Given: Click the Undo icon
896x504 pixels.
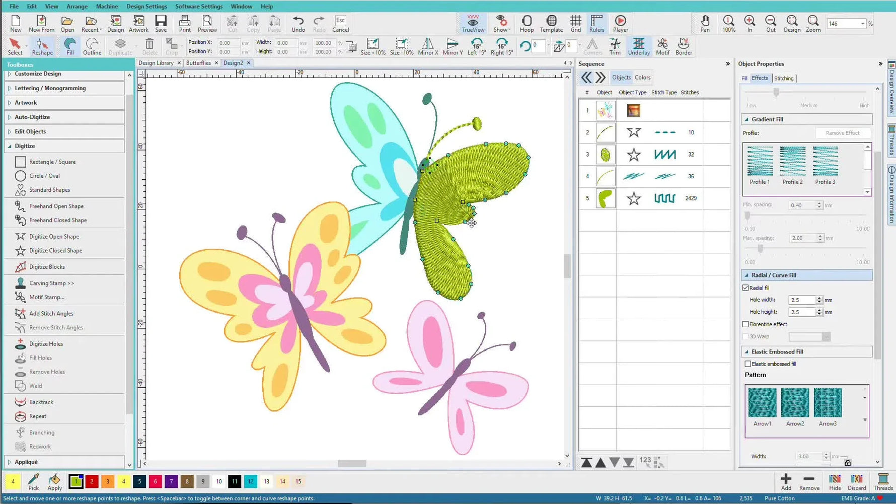Looking at the screenshot, I should [298, 24].
